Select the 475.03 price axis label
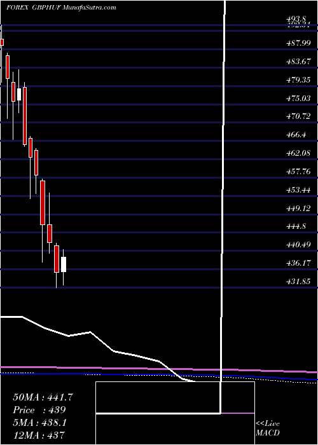 point(300,99)
